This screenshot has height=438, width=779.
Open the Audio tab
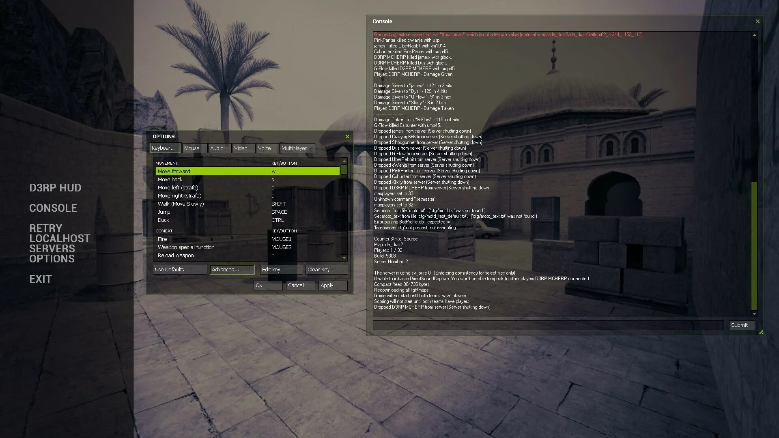point(220,148)
